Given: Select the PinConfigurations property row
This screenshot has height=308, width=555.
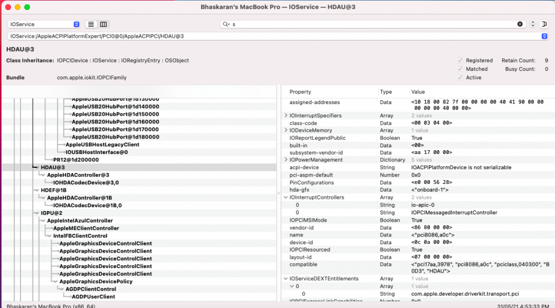Looking at the screenshot, I should pyautogui.click(x=418, y=183).
